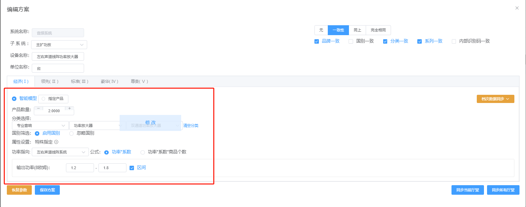The image size is (526, 207).
Task: Open the 档次数据同步 dropdown button
Action: (495, 99)
